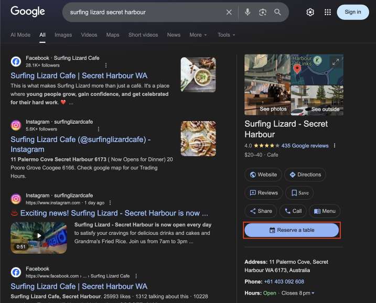Open options for Instagram 5.6K+ followers result
376x303 pixels.
tap(98, 129)
